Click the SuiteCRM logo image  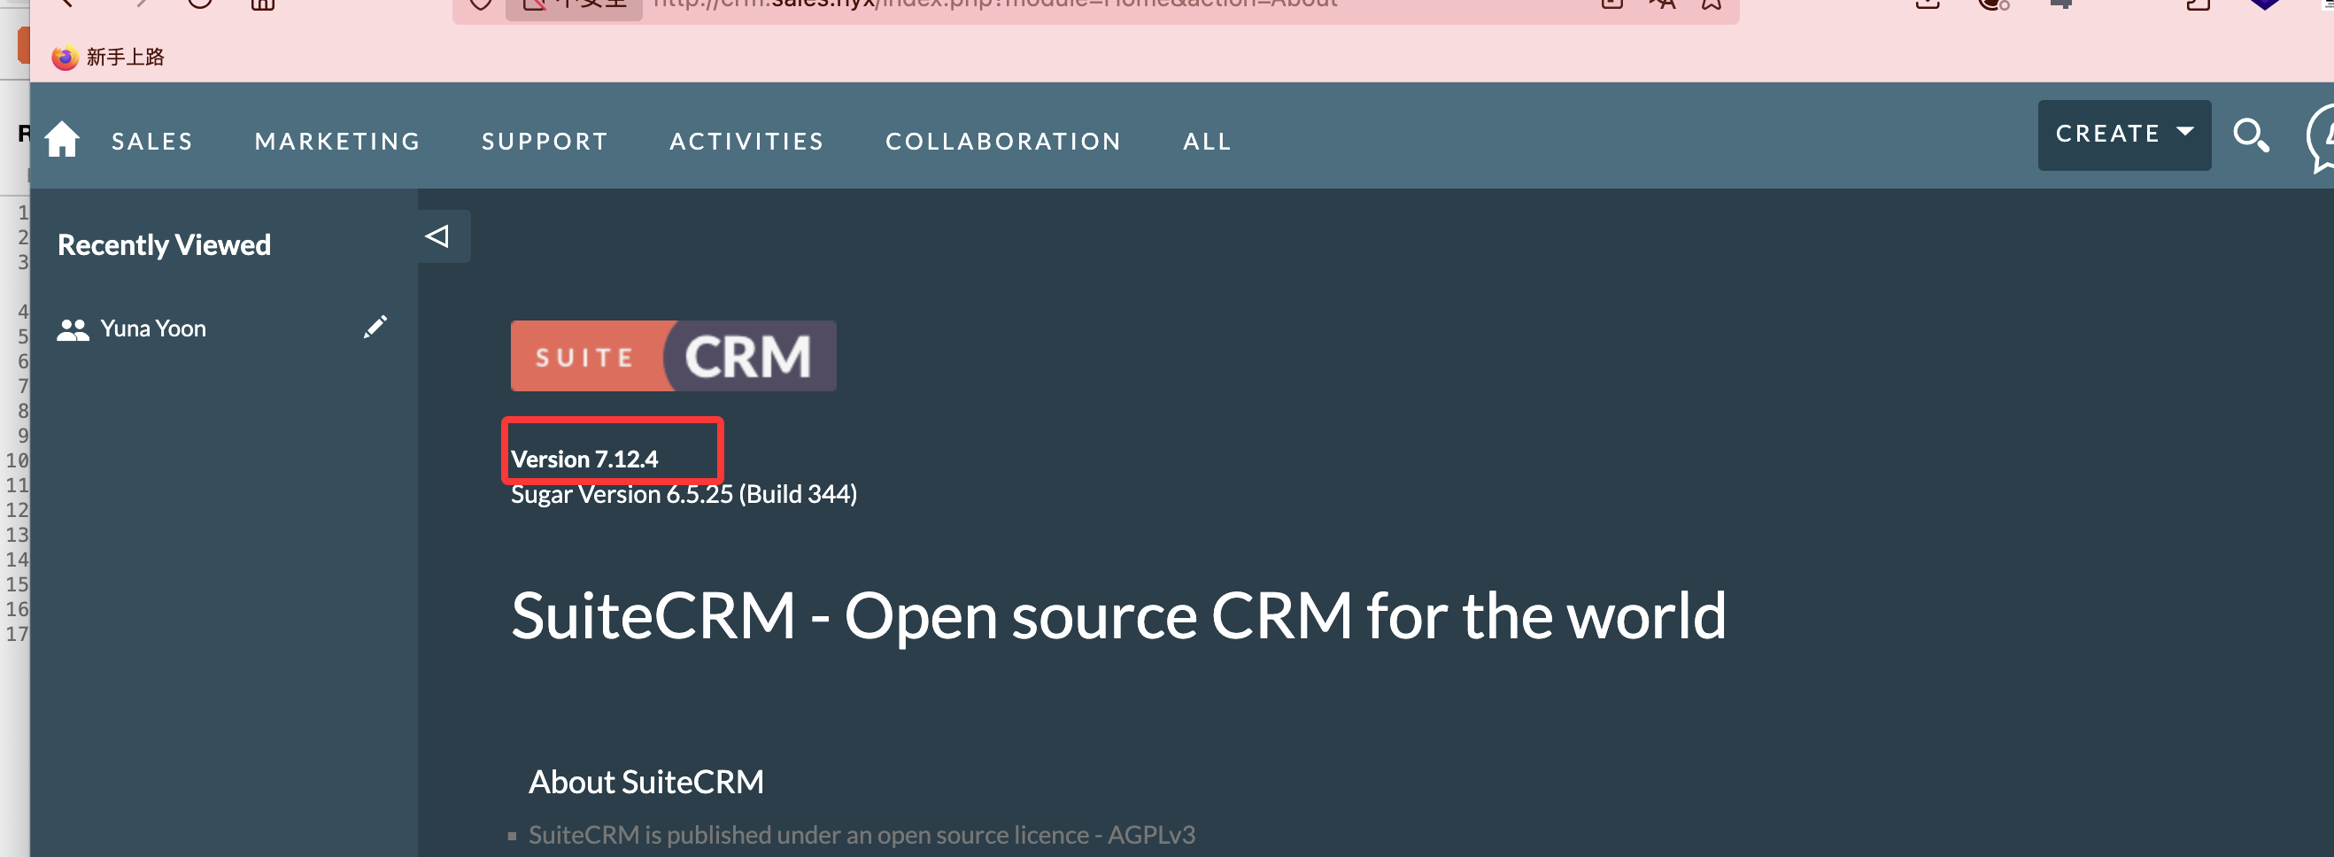click(673, 356)
